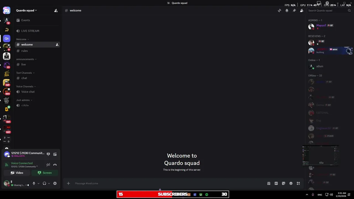
Task: Open the chat channel
Action: point(37,78)
